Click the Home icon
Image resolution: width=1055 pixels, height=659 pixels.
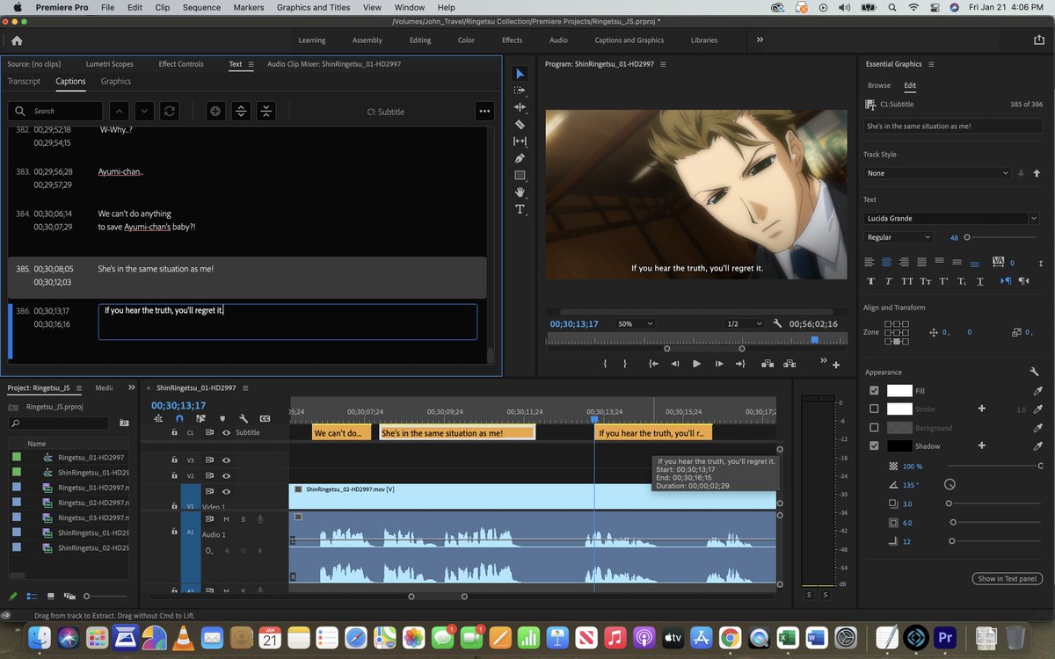[x=17, y=40]
